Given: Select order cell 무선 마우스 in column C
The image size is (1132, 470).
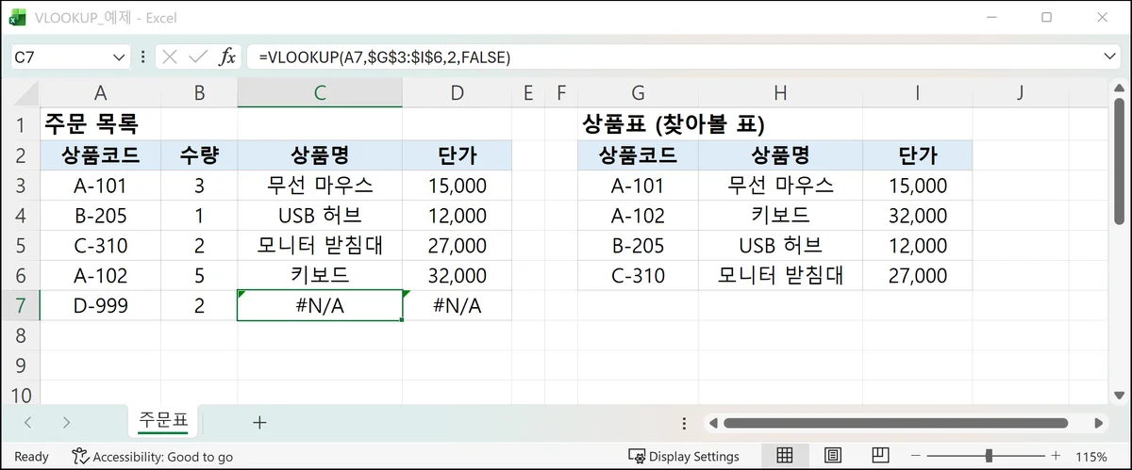Looking at the screenshot, I should (x=320, y=186).
